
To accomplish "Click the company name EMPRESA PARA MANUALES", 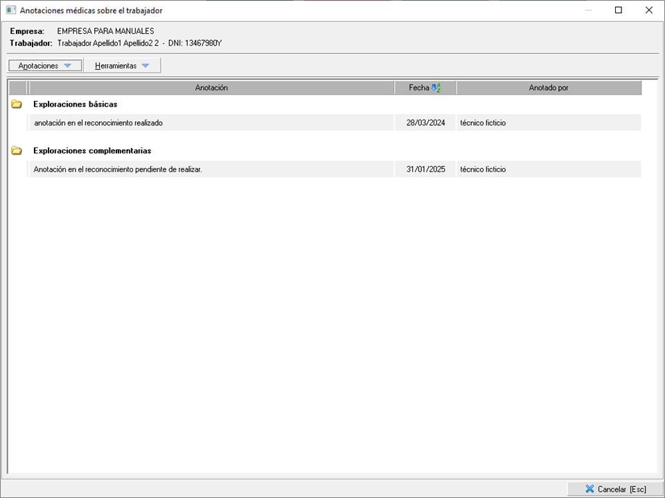I will click(x=105, y=31).
